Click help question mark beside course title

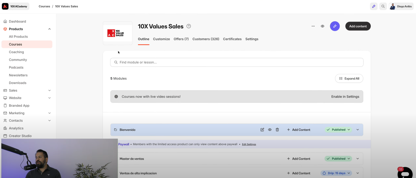point(188,26)
